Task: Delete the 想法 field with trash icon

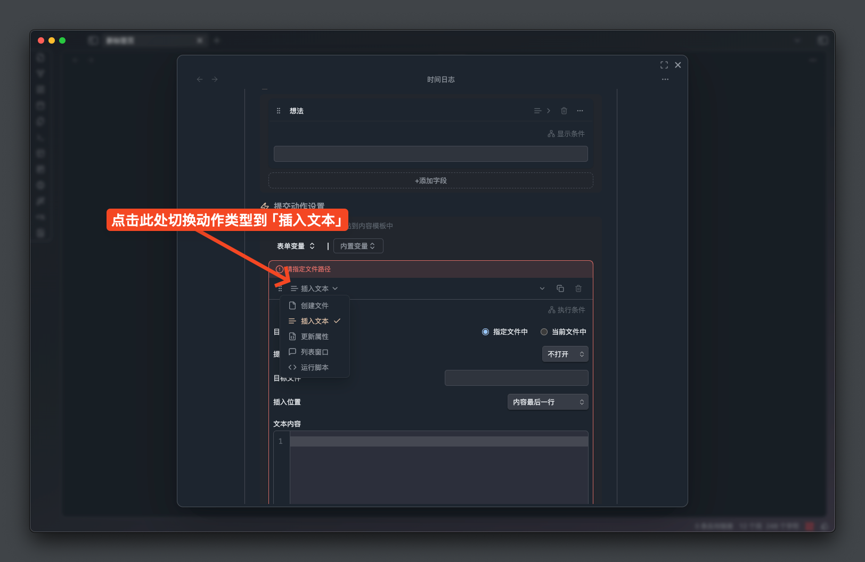Action: click(564, 111)
